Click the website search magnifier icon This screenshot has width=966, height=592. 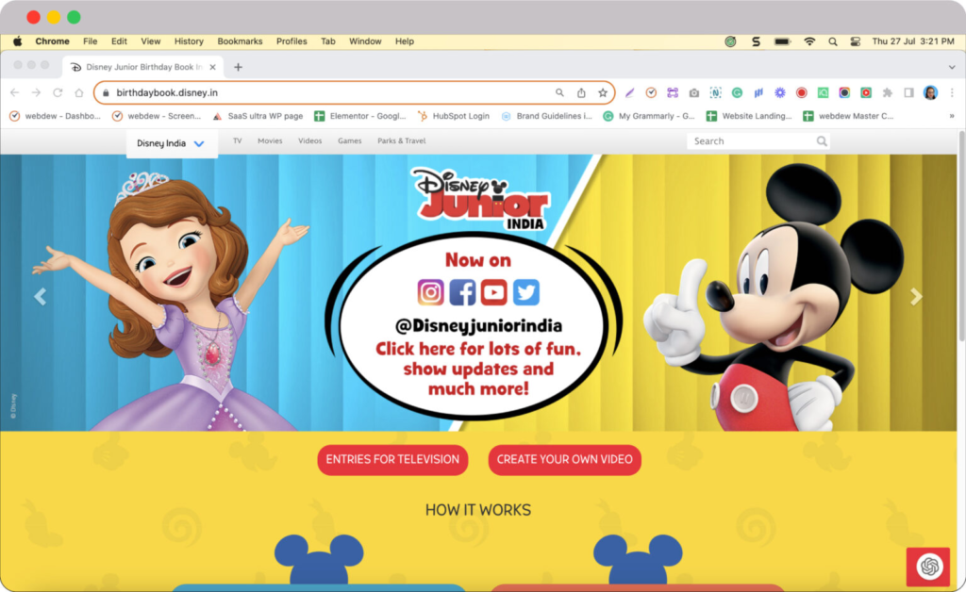(822, 141)
